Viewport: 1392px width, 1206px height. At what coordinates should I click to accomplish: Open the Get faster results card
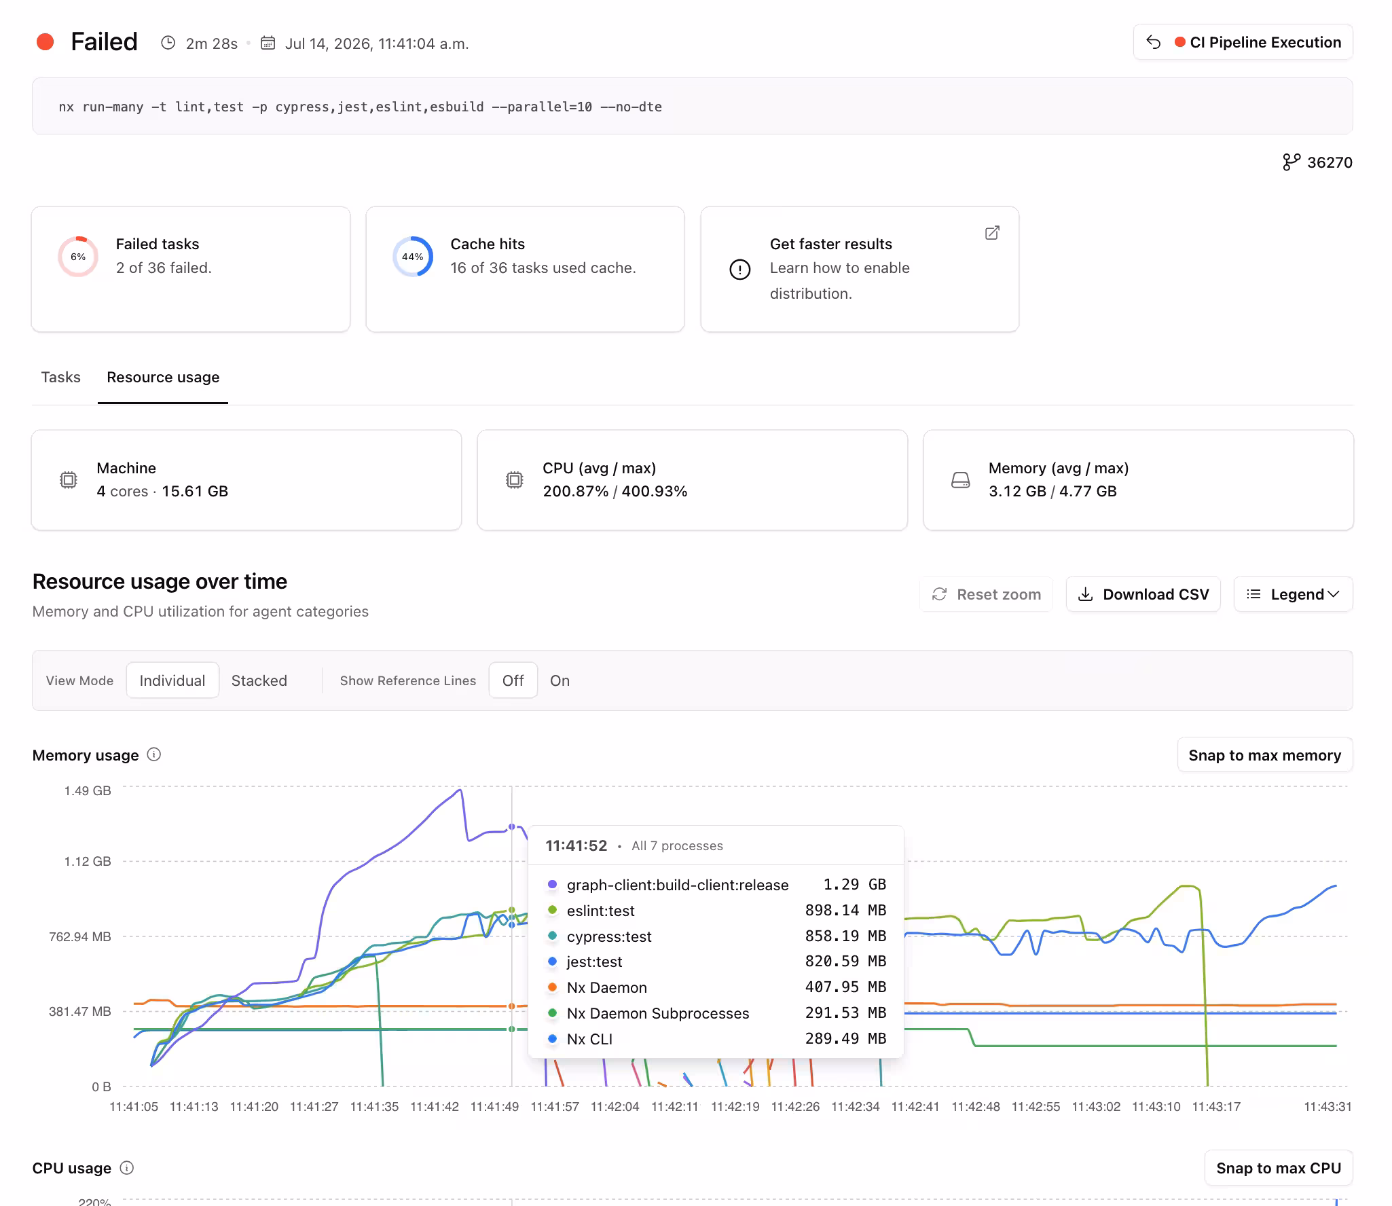click(x=860, y=269)
